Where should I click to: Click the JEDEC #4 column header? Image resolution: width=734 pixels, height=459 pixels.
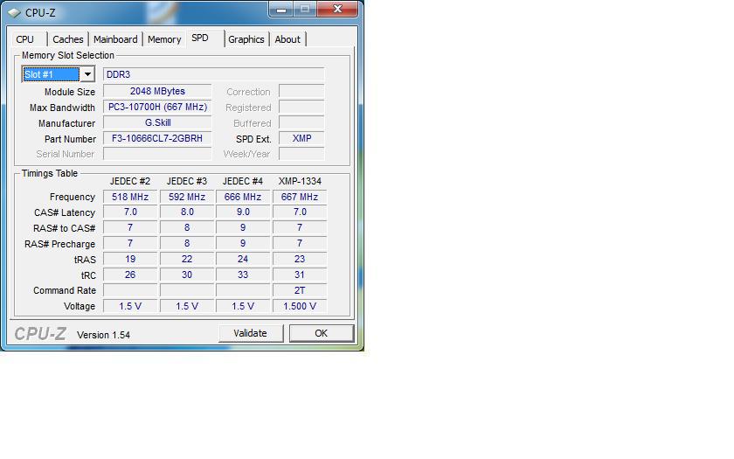(243, 181)
